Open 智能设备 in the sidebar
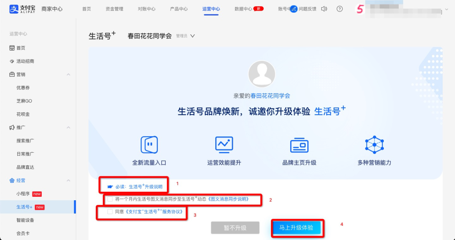 coord(25,220)
